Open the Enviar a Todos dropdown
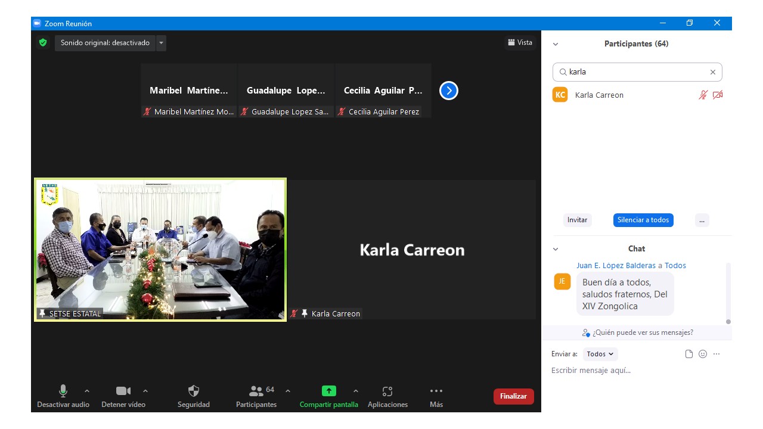 click(x=600, y=354)
